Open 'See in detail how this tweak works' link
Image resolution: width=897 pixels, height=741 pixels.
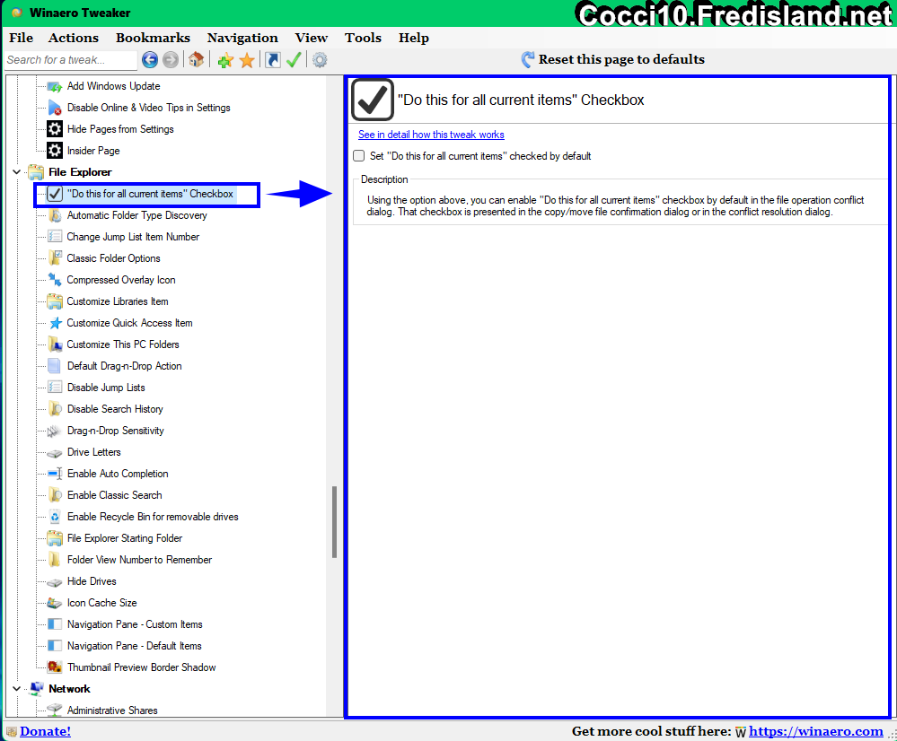(431, 135)
